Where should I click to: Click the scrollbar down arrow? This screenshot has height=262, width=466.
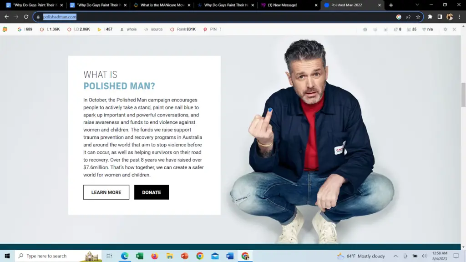pyautogui.click(x=463, y=247)
